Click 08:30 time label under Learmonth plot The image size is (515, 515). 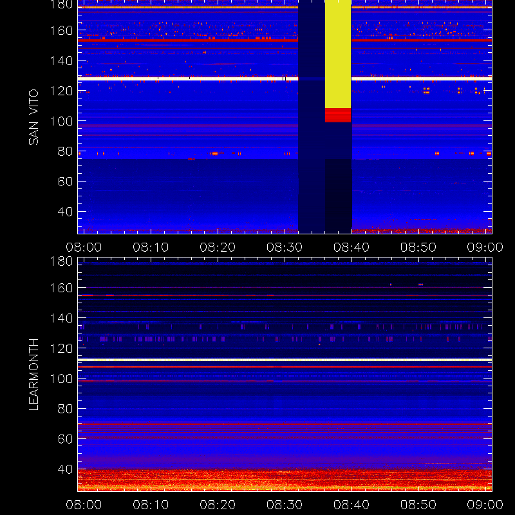tap(285, 505)
